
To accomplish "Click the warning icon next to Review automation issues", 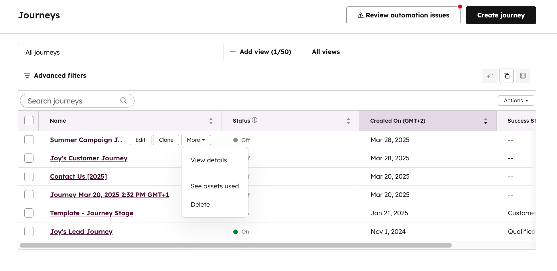I will 360,15.
